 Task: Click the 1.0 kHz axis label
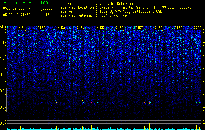(3, 58)
